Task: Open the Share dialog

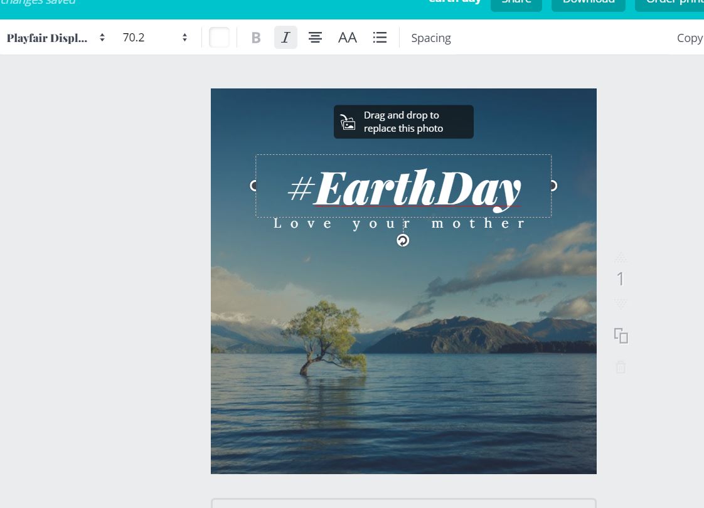Action: coord(516,3)
